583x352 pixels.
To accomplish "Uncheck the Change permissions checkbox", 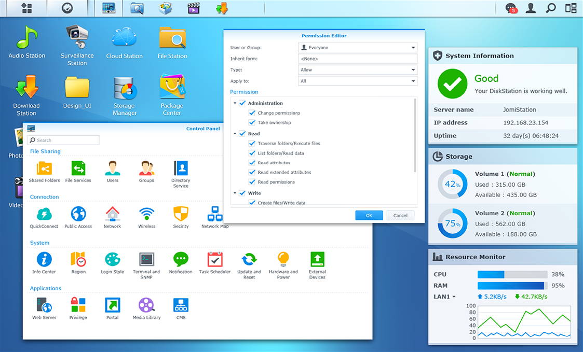I will point(252,113).
